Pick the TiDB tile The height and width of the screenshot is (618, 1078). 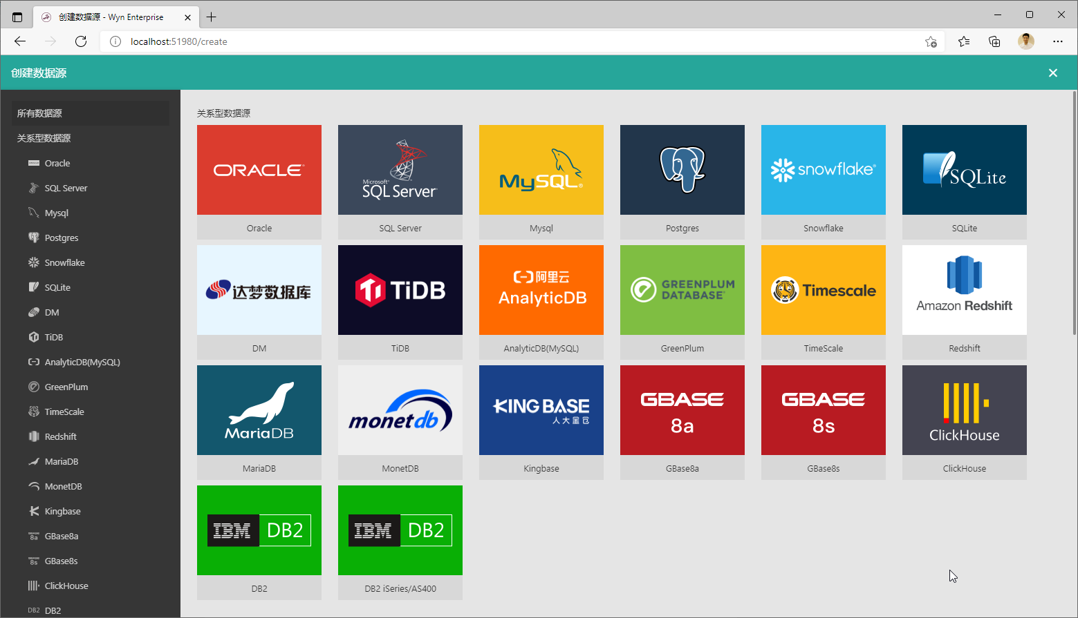[400, 302]
